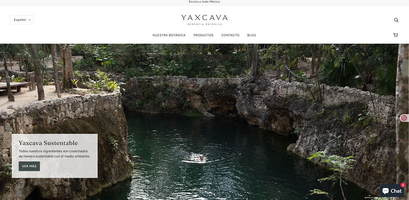Go to the CONTACTO page

230,35
